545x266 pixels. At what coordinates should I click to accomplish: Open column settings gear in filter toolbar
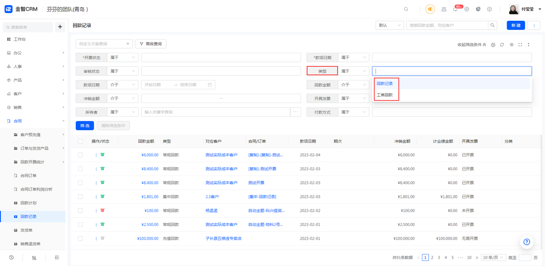[x=511, y=45]
